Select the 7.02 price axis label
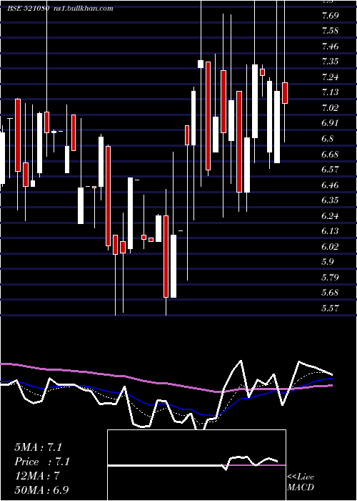The height and width of the screenshot is (501, 357). [x=330, y=107]
